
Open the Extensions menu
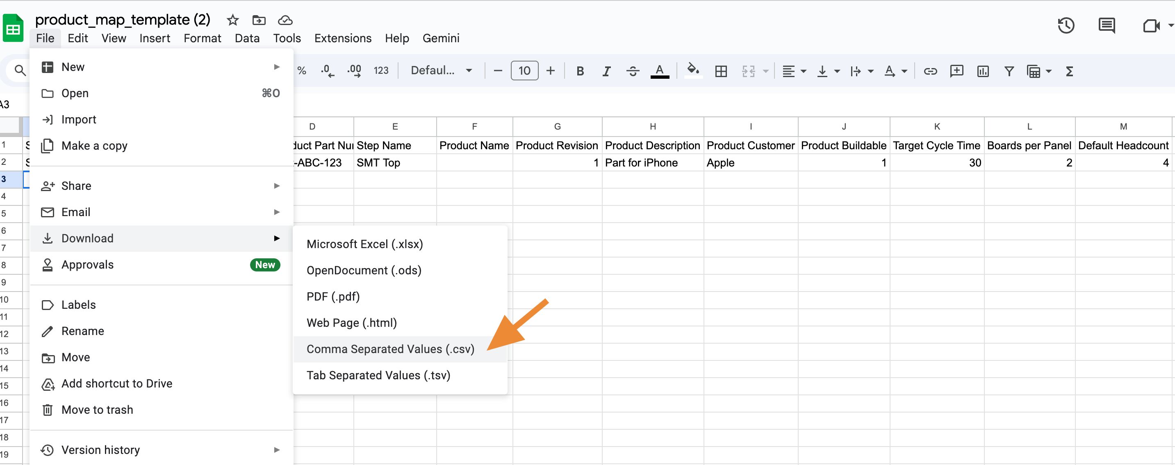pyautogui.click(x=343, y=38)
